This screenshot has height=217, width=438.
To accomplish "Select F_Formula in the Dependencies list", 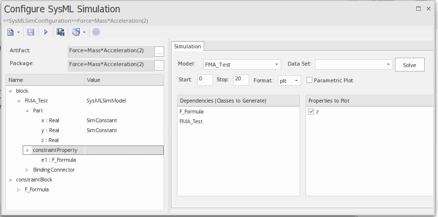I will point(191,111).
